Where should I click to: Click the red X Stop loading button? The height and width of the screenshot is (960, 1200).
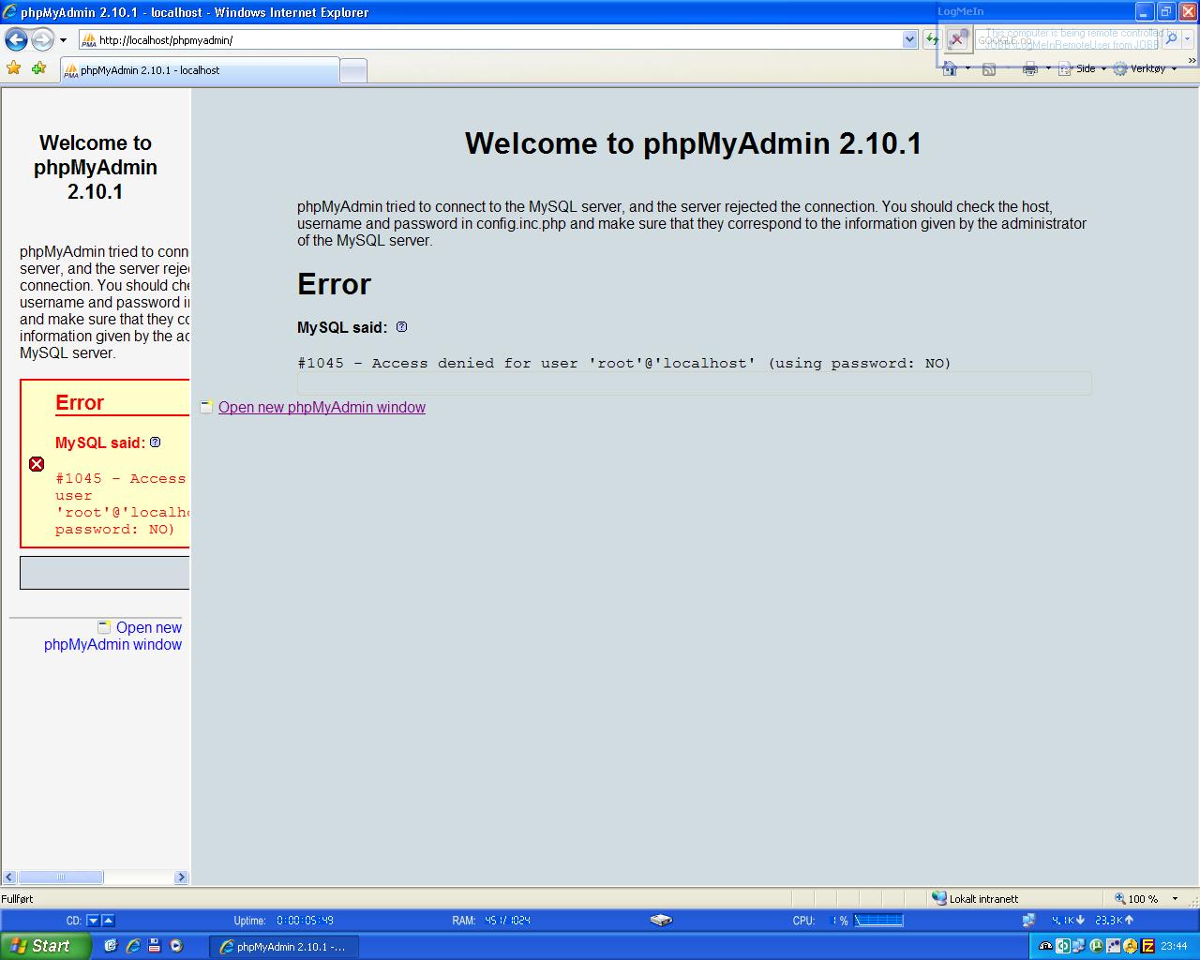click(x=957, y=40)
